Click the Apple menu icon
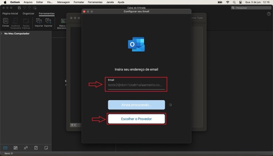The image size is (273, 156). (x=5, y=2)
